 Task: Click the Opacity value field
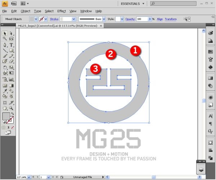[142, 19]
